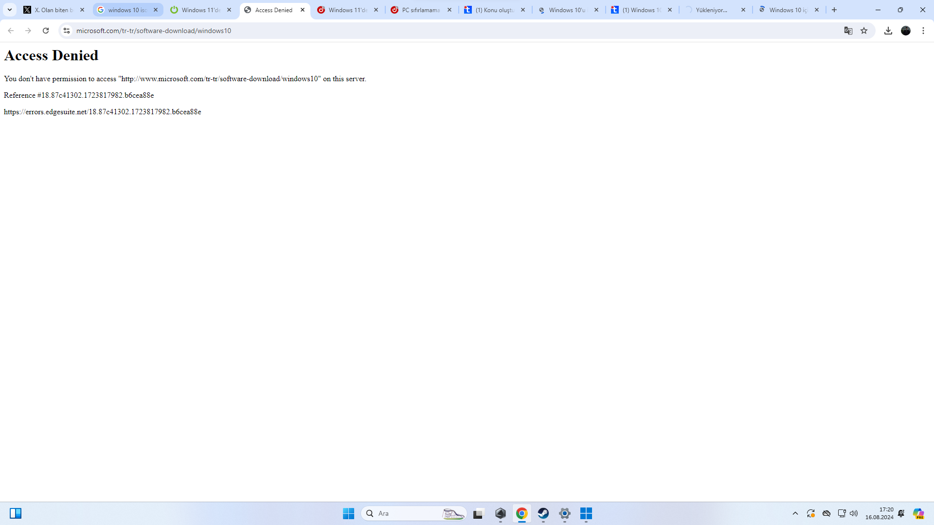Switch to the 'Windows 10 iç' tab
Screen dimensions: 934x525
(x=789, y=10)
